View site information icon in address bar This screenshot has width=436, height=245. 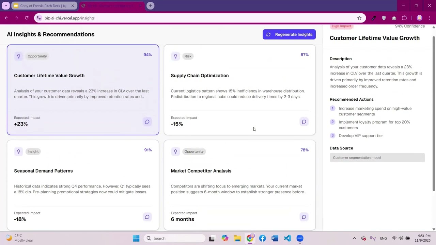[39, 18]
